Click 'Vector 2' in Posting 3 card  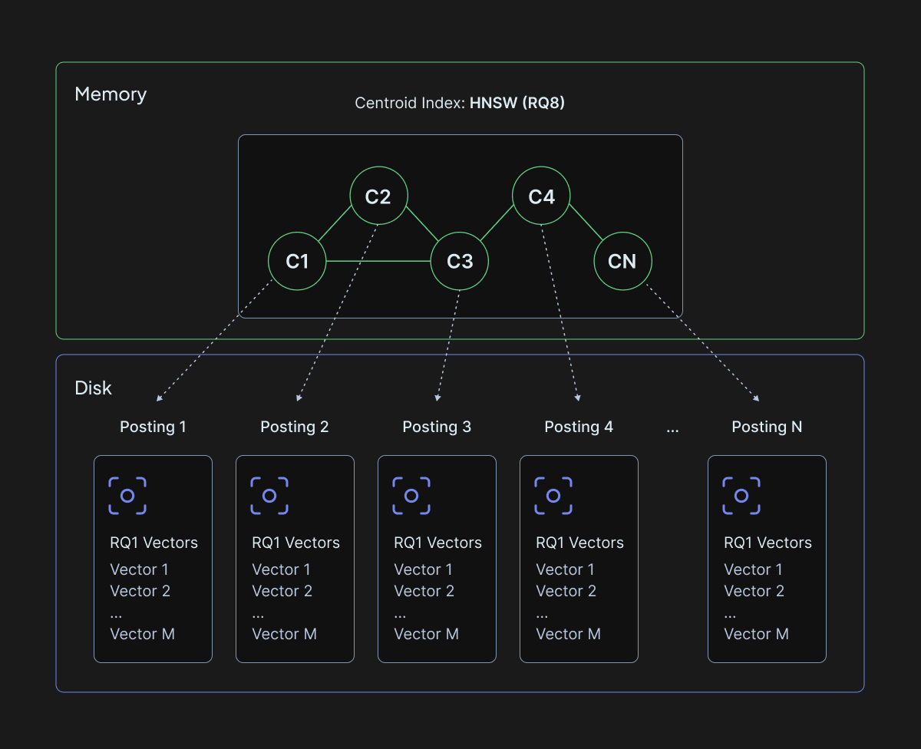424,591
